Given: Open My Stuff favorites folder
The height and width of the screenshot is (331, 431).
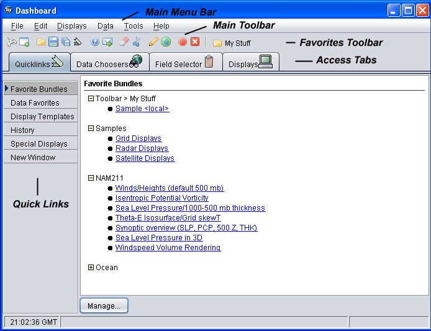Looking at the screenshot, I should [232, 43].
